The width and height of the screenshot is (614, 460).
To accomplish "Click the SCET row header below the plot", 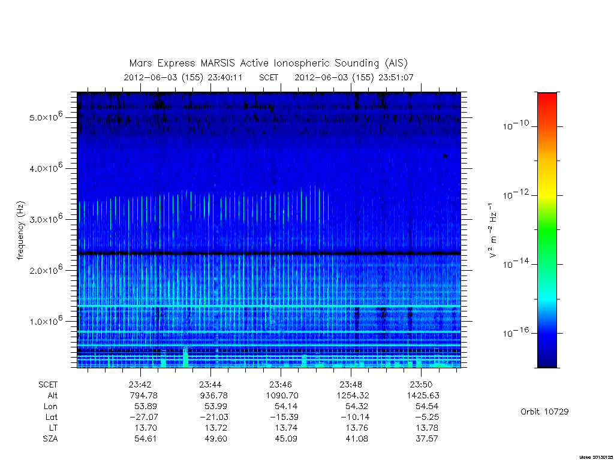I will 48,385.
